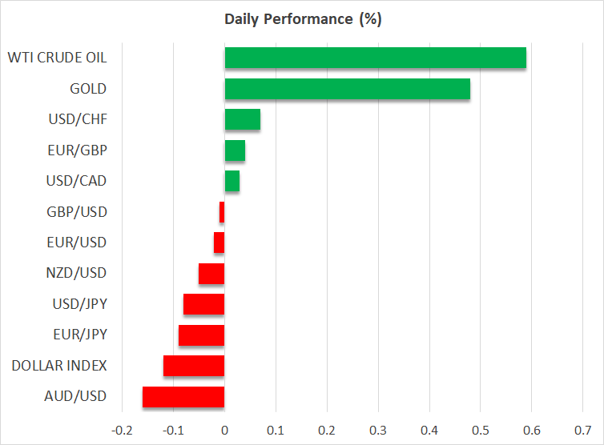Click the red EUR/JPY bar
The image size is (604, 445).
201,335
